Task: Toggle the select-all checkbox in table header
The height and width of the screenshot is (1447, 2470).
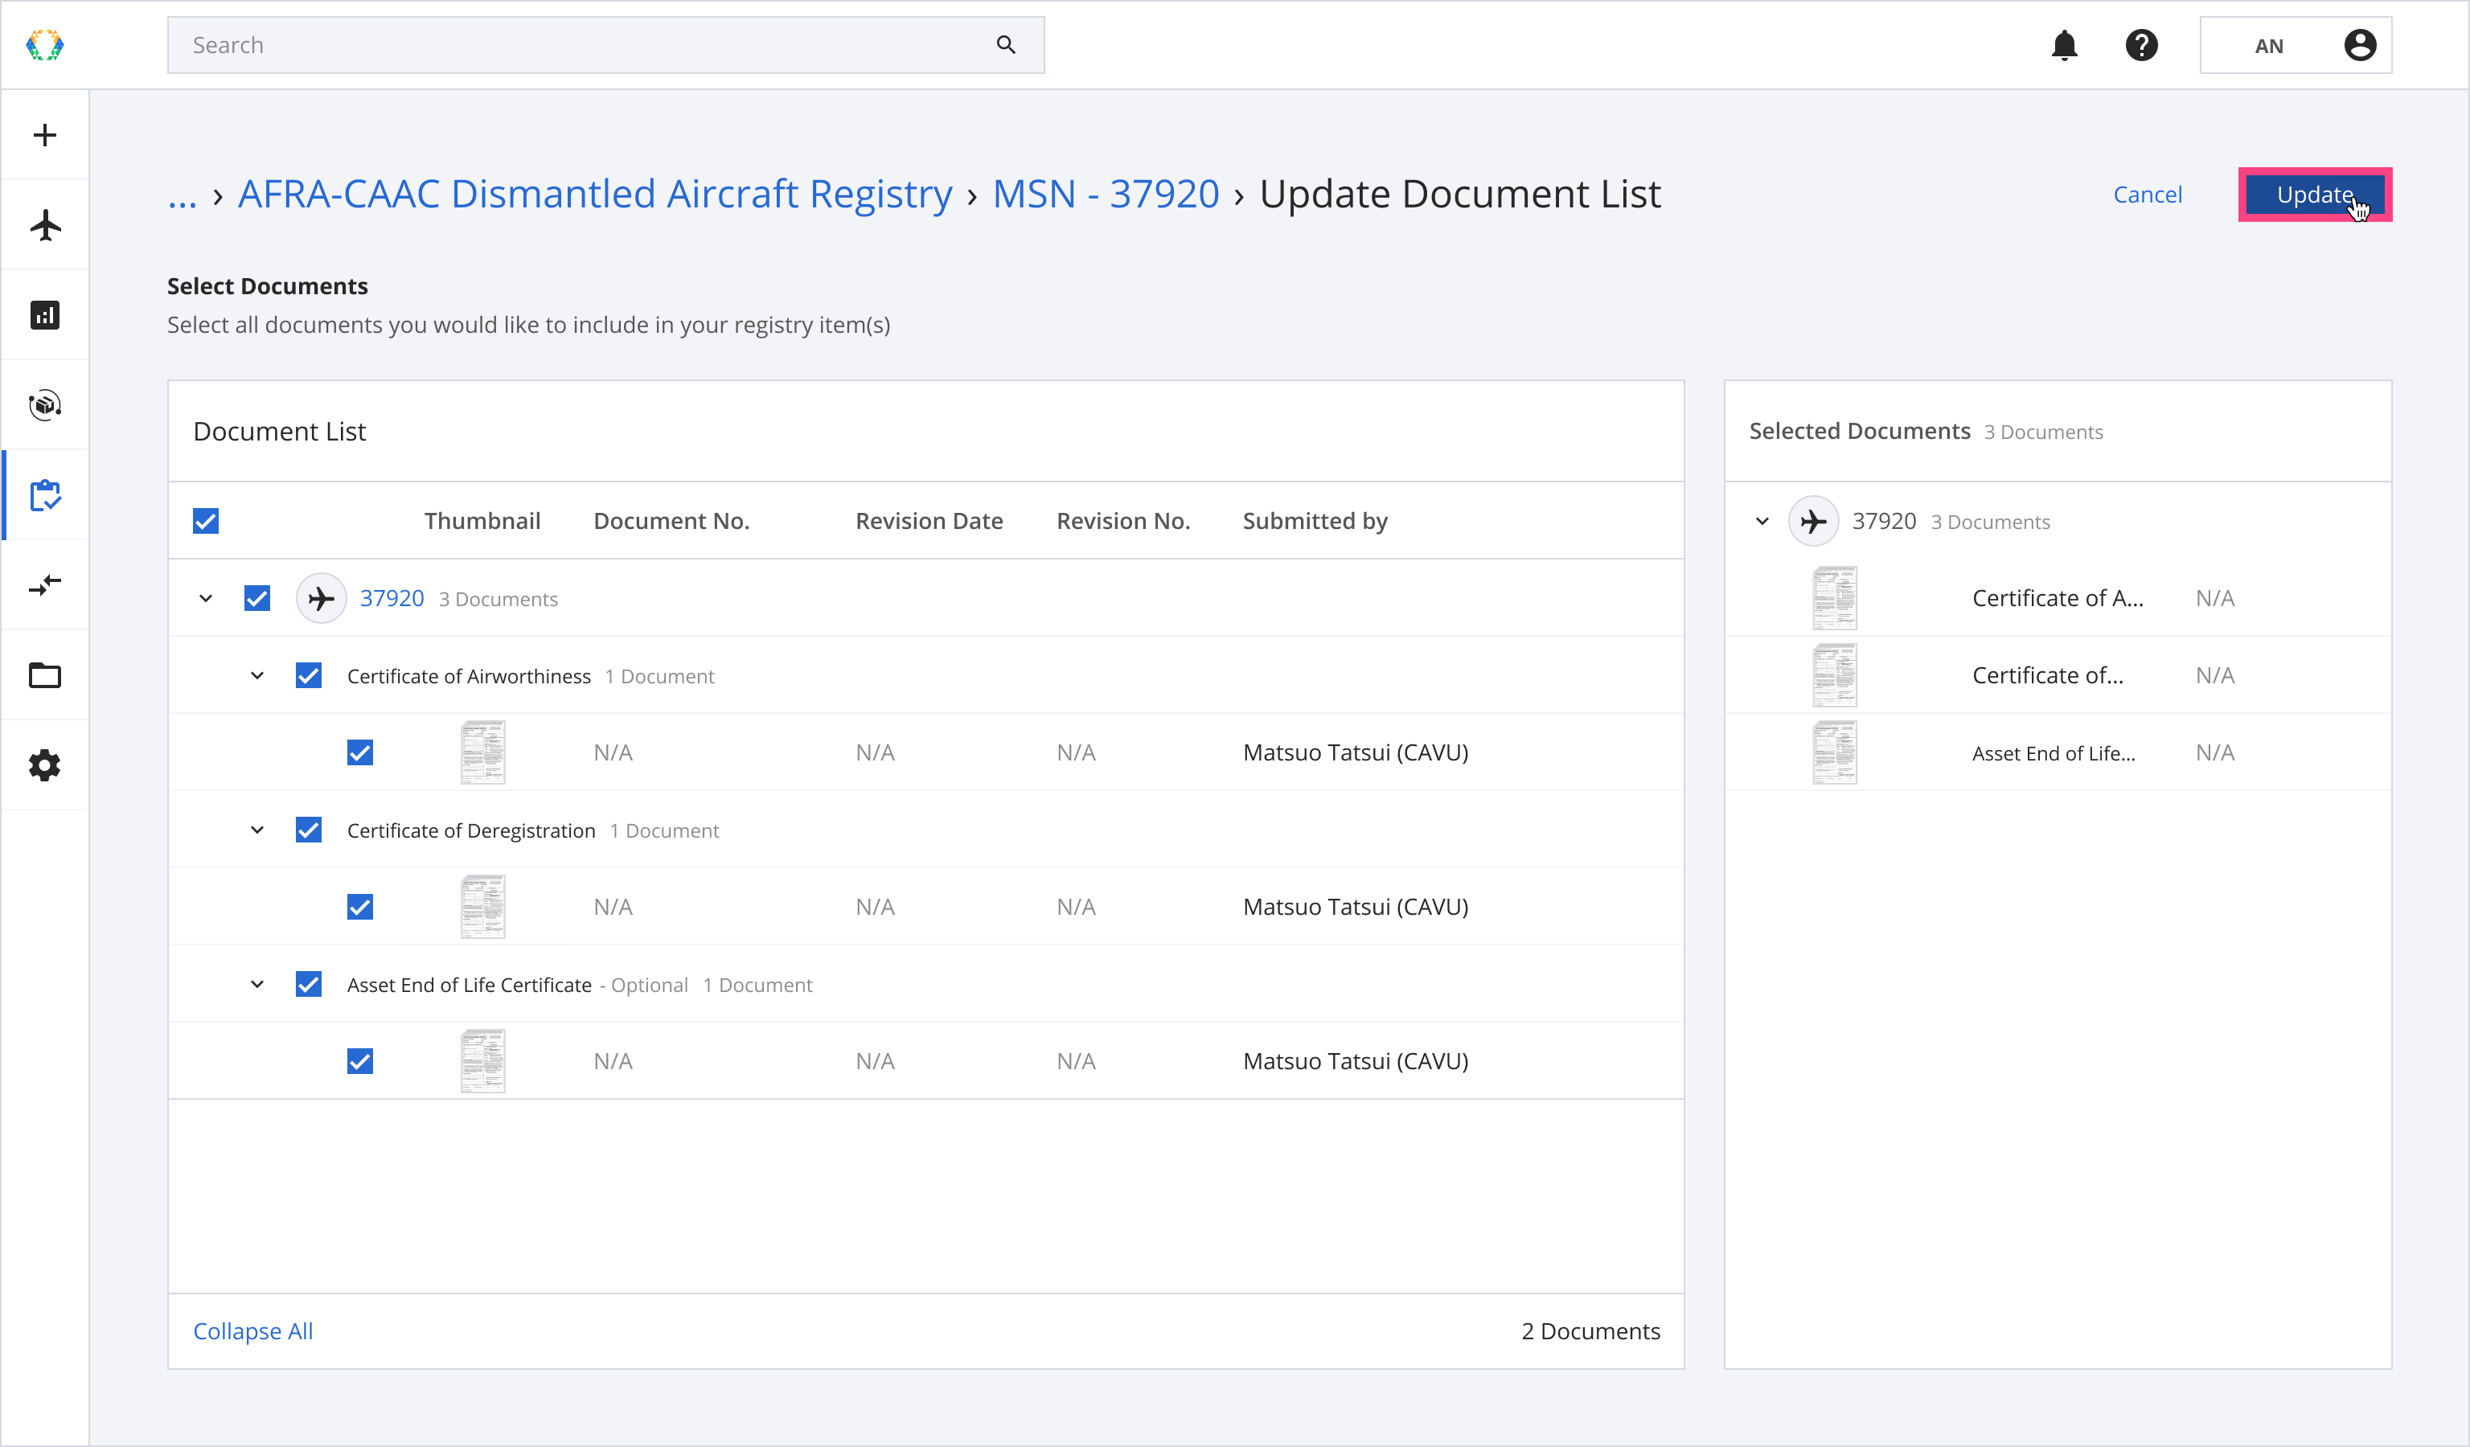Action: 206,520
